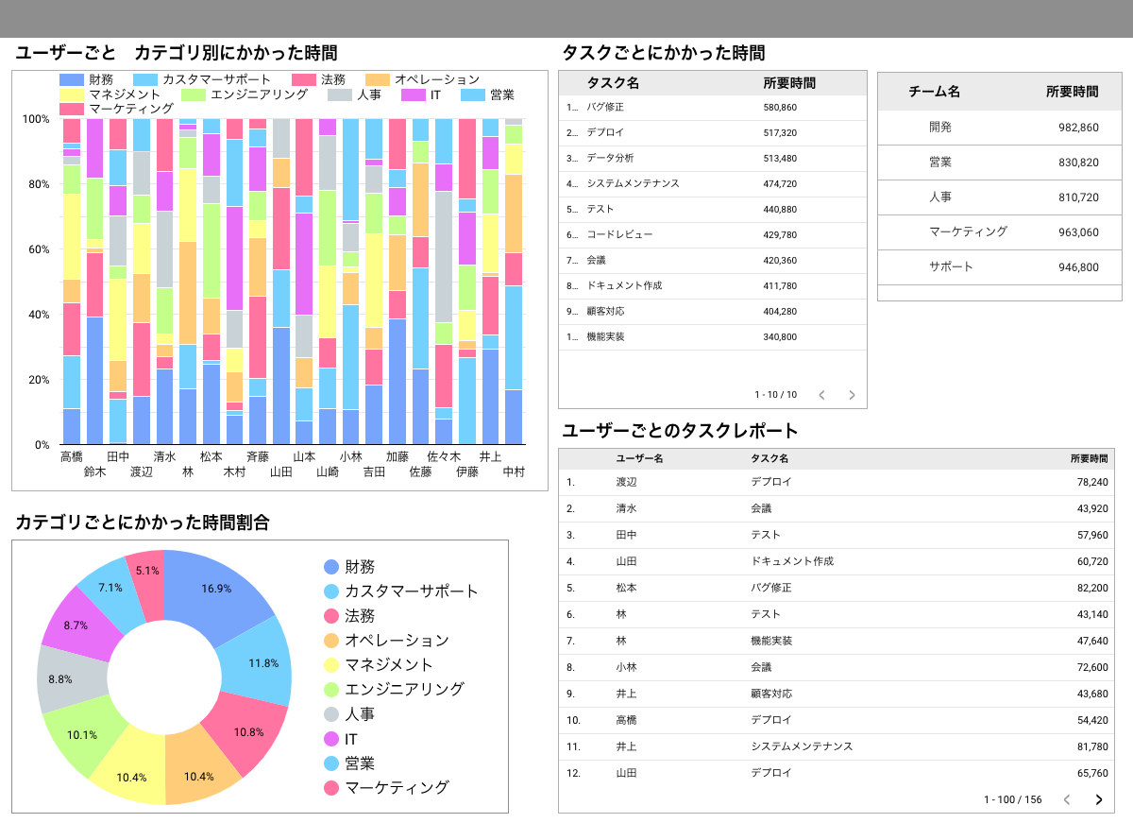Click IT legend dot beside donut chart
Screen dimensions: 1133x840
[331, 739]
